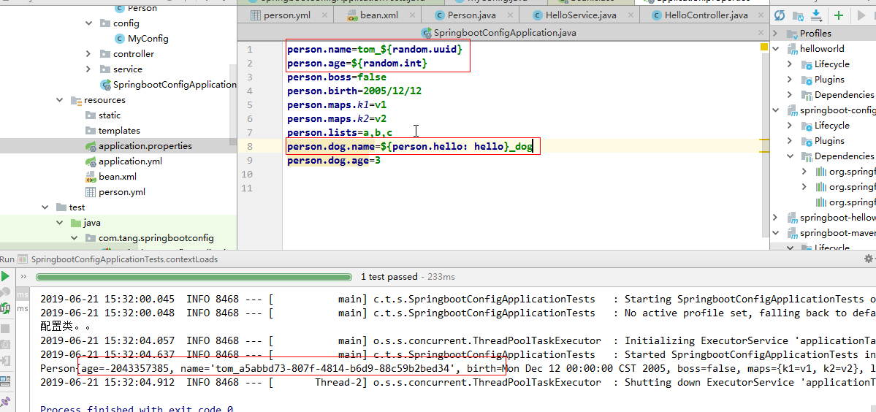
Task: Open the static folder
Action: tap(103, 115)
